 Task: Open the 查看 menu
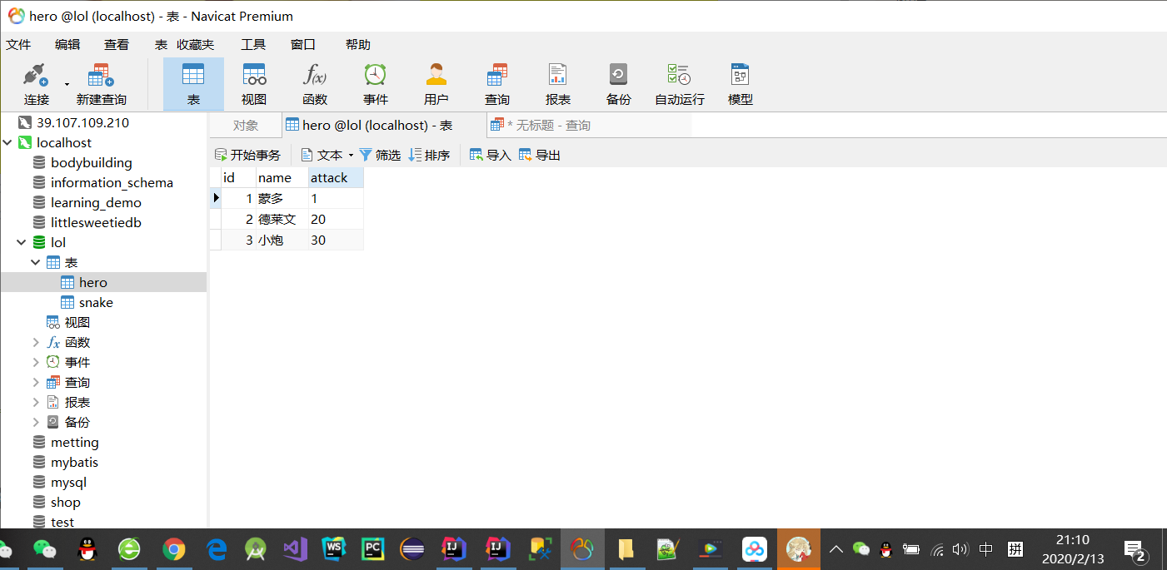[117, 45]
